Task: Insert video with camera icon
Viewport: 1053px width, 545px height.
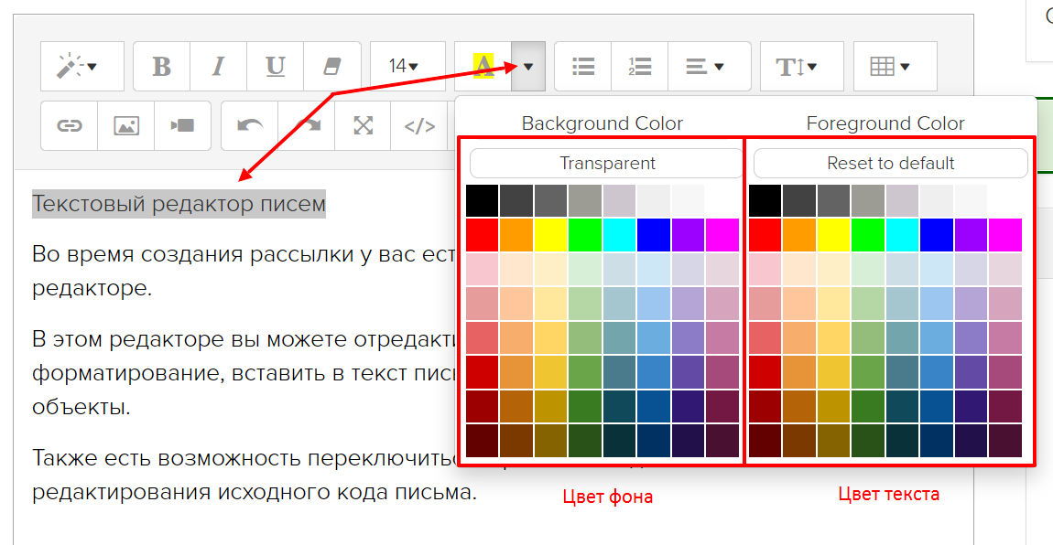Action: [x=182, y=126]
